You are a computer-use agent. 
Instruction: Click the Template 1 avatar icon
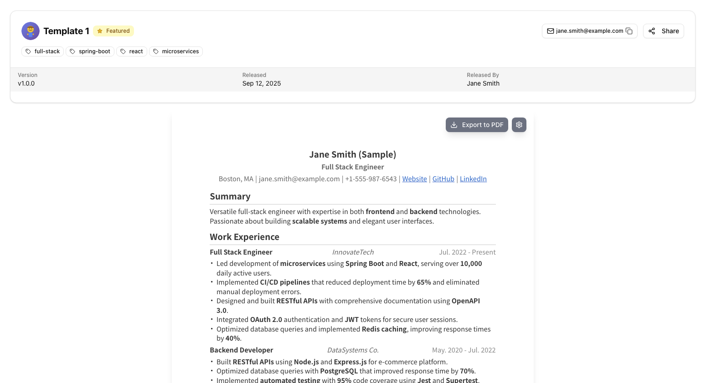31,31
